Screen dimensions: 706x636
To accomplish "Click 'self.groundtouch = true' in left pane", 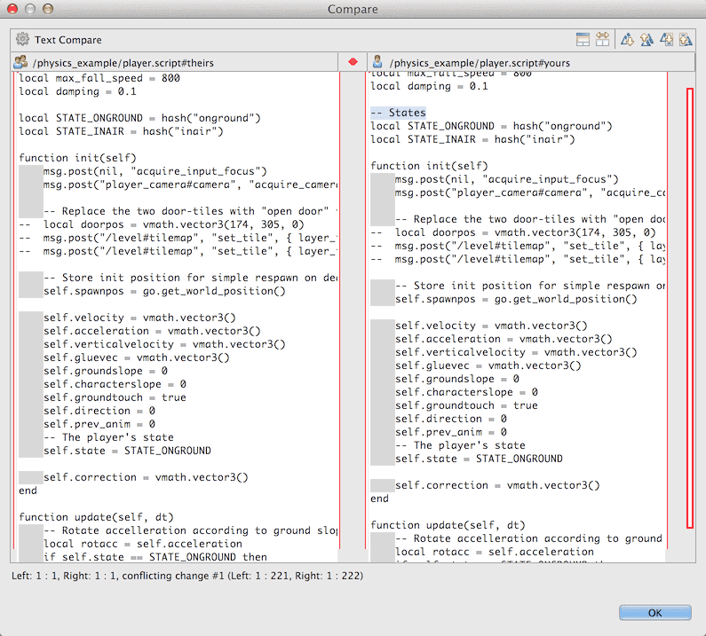I will (x=115, y=397).
